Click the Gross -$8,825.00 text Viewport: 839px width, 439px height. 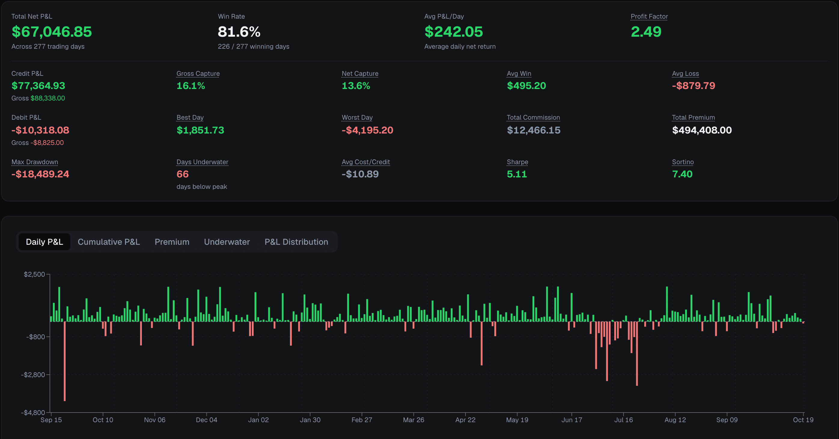point(38,143)
